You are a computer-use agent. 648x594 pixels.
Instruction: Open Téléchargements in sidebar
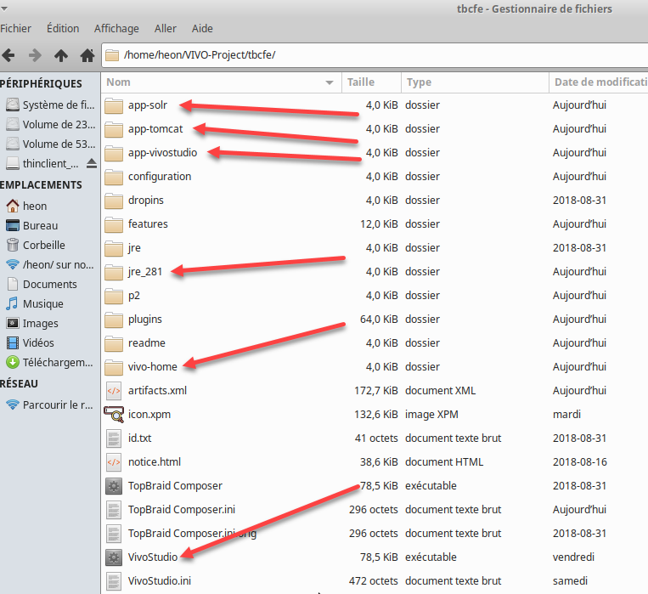[x=50, y=363]
